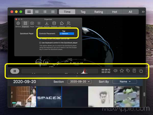Open Organizer preferences pane

coord(25,24)
